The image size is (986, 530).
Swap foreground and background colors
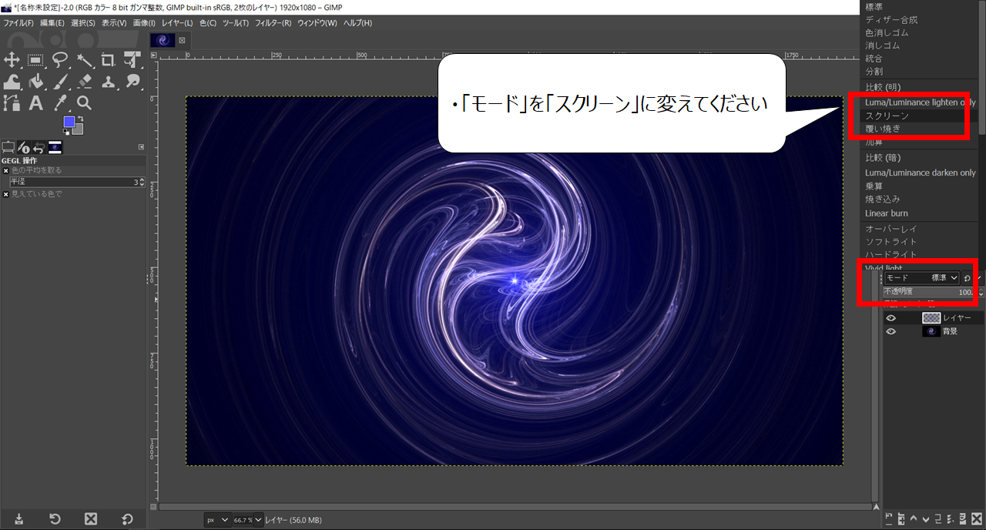80,119
